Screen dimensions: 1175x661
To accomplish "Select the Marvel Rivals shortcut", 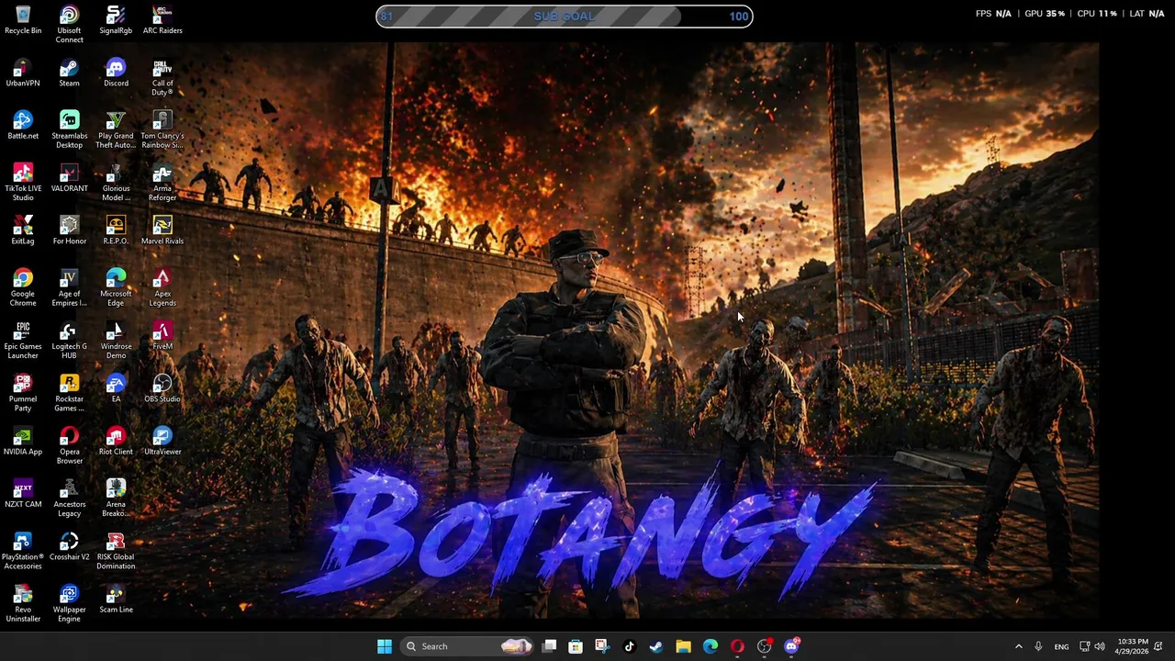I will tap(162, 230).
